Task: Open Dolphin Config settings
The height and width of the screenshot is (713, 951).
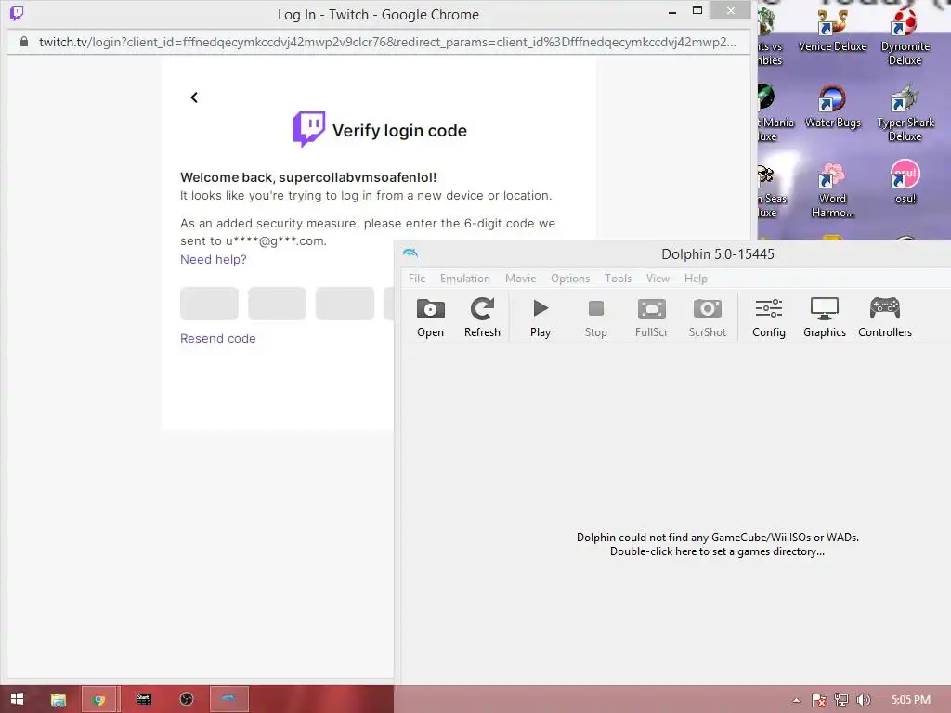Action: 768,318
